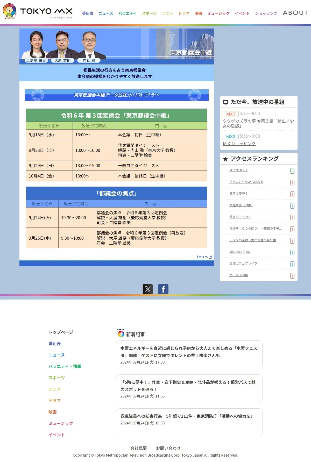The width and height of the screenshot is (311, 462).
Task: Open 番組表 in the top navigation
Action: click(88, 13)
